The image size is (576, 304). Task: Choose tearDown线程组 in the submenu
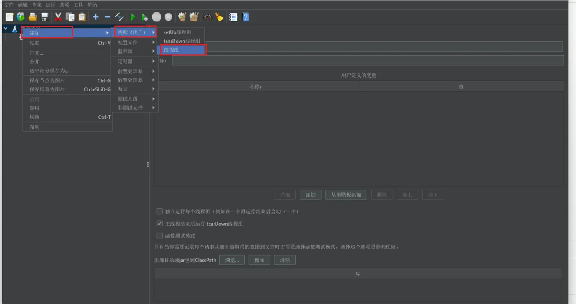[x=182, y=41]
